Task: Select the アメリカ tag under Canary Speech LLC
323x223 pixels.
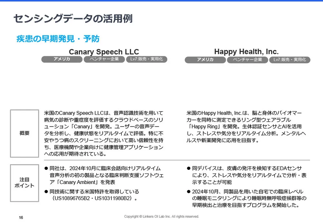Action: click(x=62, y=59)
